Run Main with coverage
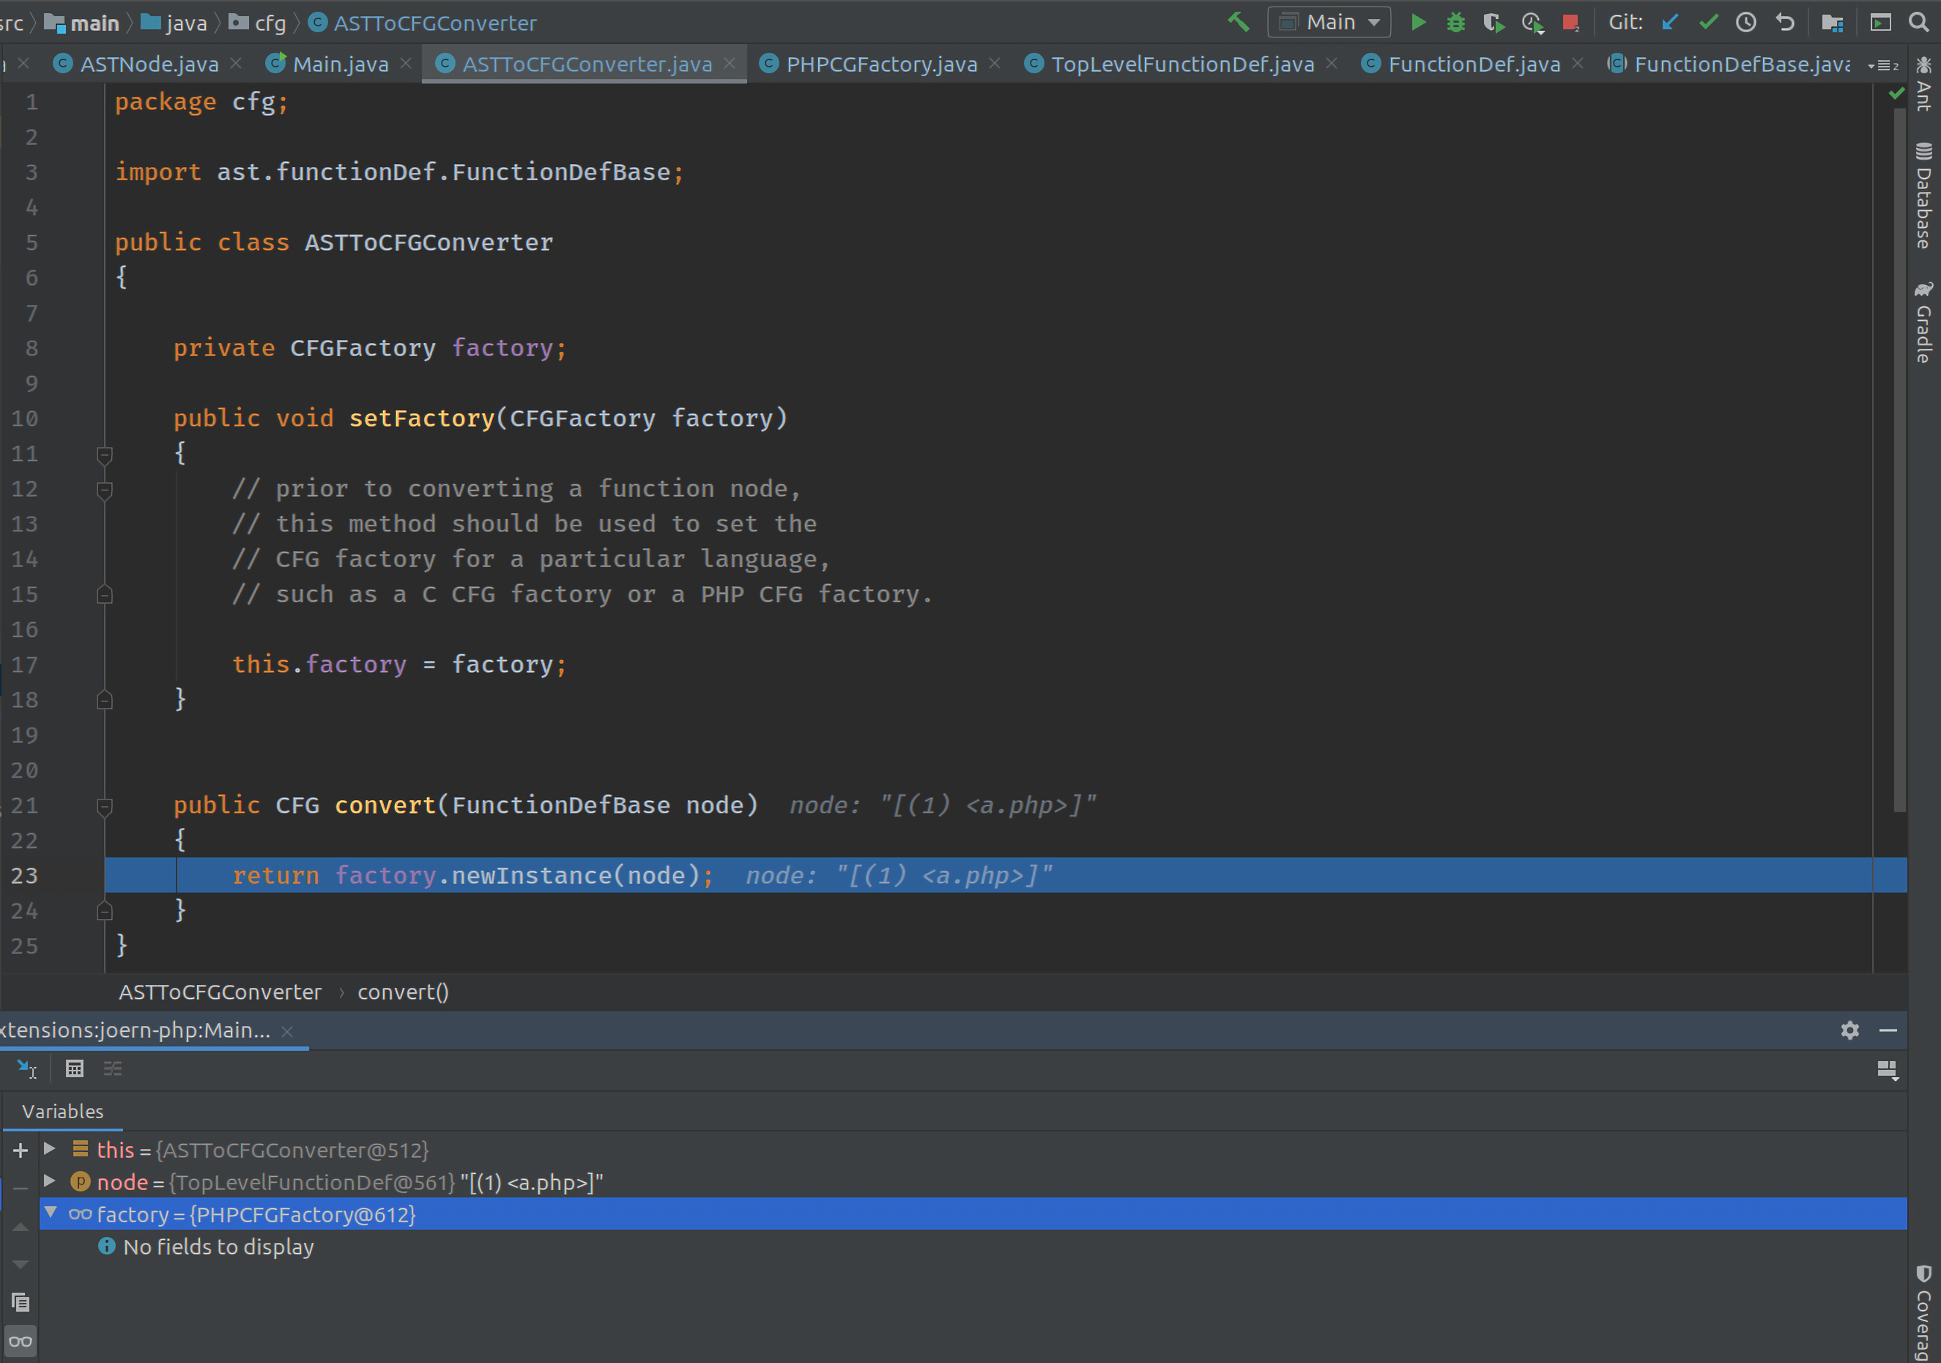Viewport: 1941px width, 1363px height. [x=1493, y=22]
